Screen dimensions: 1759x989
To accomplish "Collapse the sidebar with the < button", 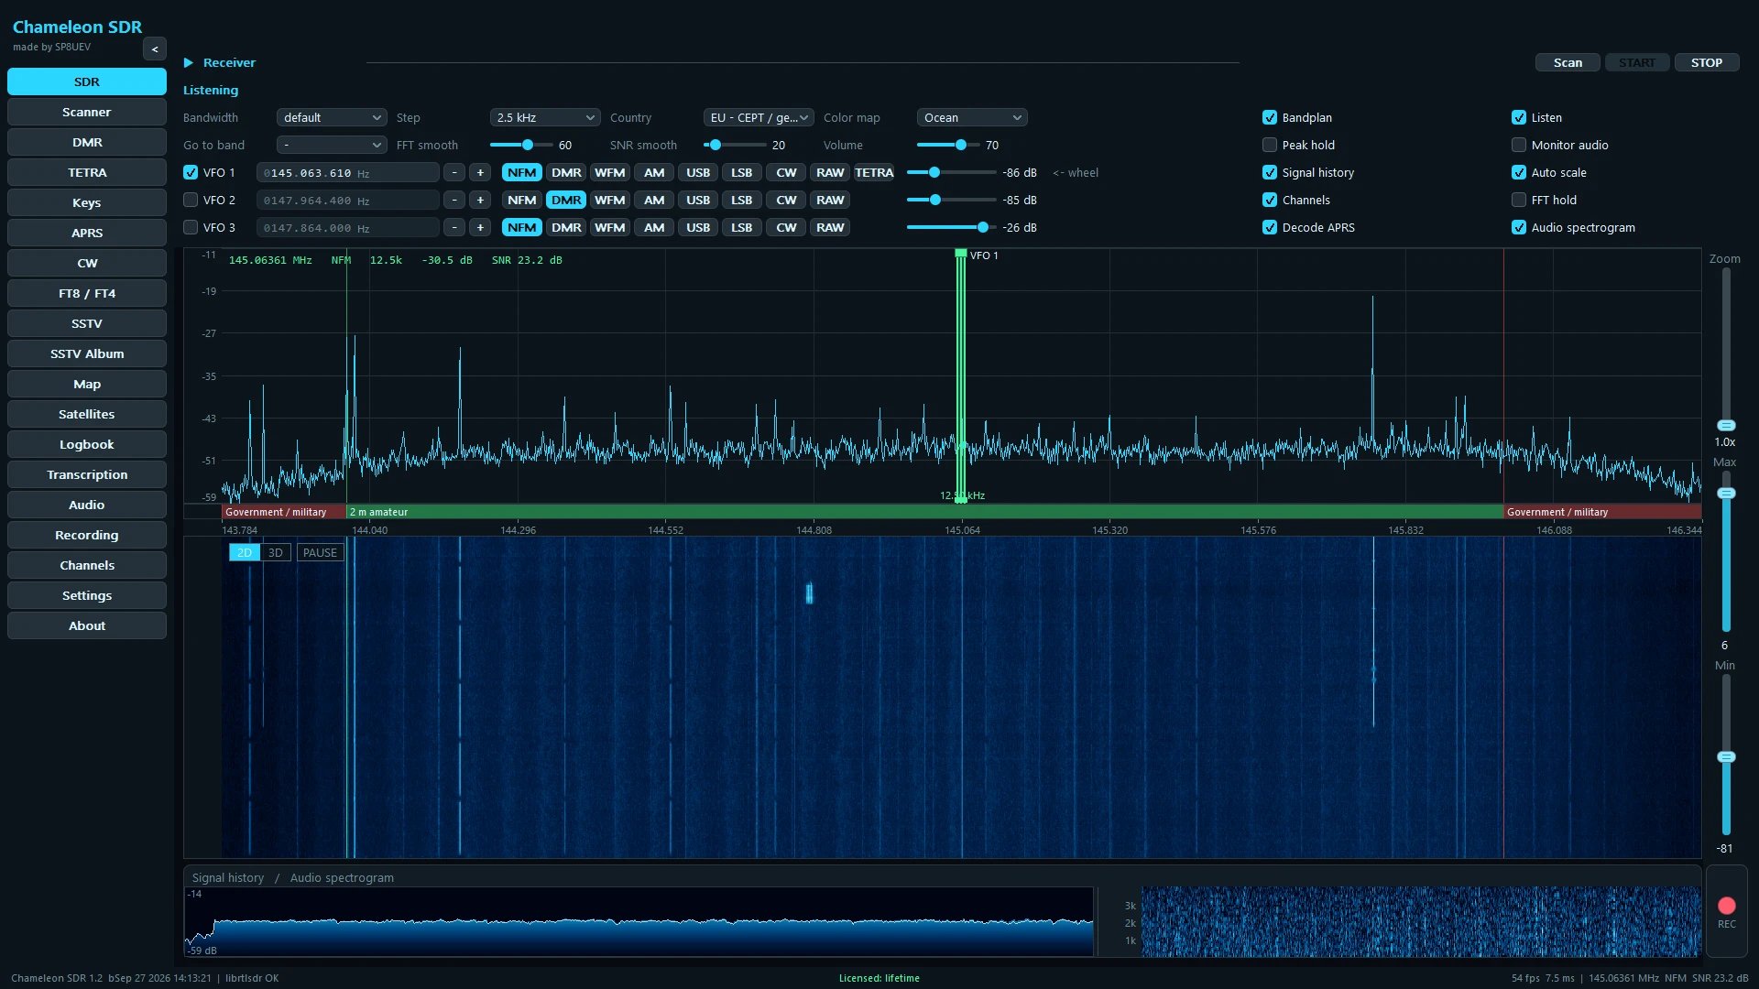I will point(154,49).
